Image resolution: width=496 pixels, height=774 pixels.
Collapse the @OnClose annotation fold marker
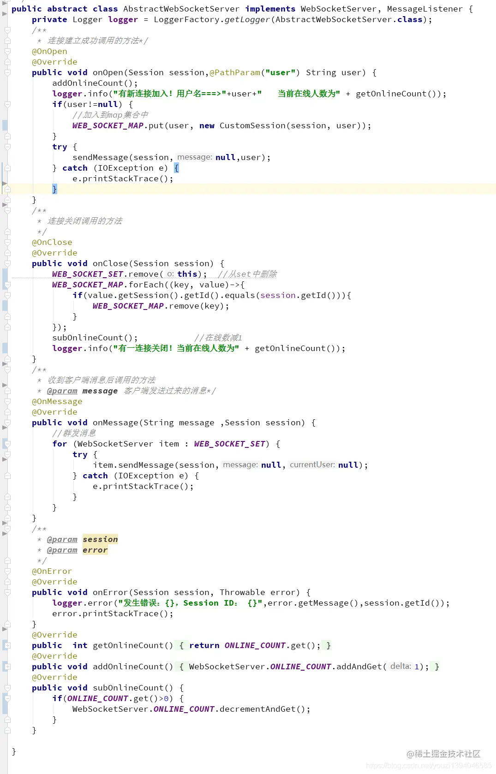click(x=7, y=242)
